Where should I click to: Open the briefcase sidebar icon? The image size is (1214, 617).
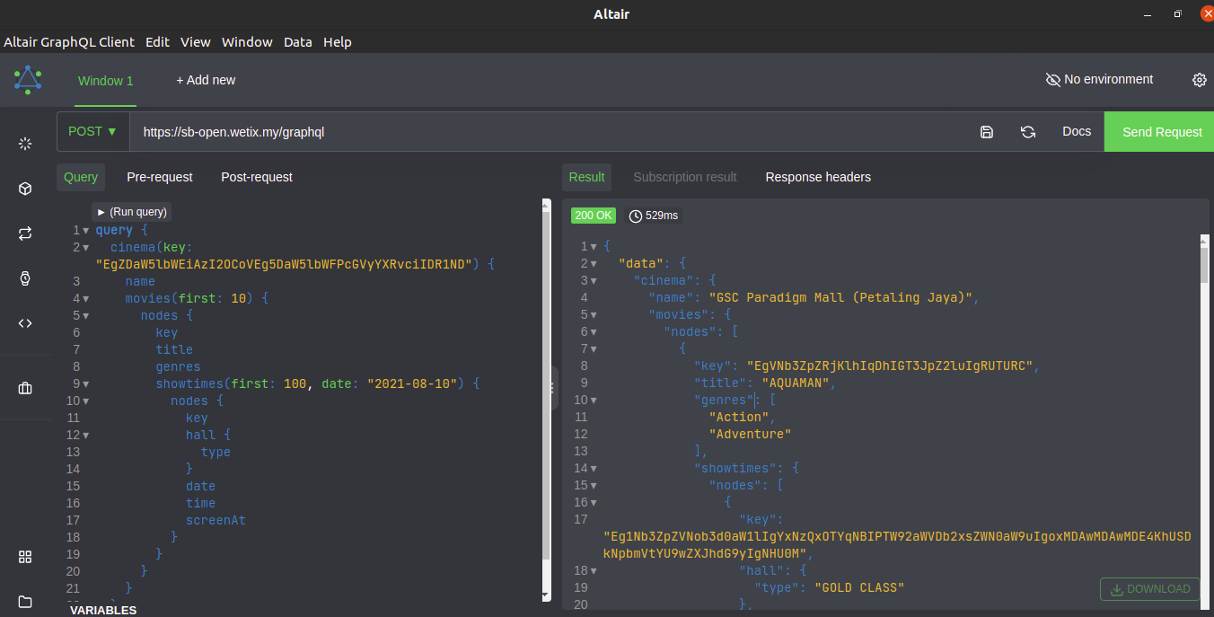click(25, 388)
